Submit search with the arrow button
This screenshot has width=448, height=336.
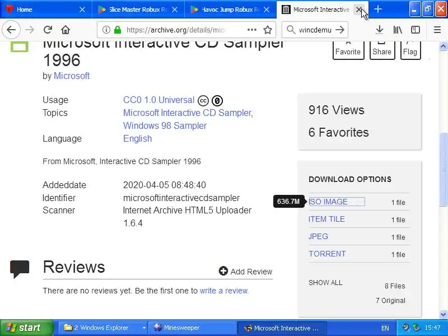[x=340, y=30]
